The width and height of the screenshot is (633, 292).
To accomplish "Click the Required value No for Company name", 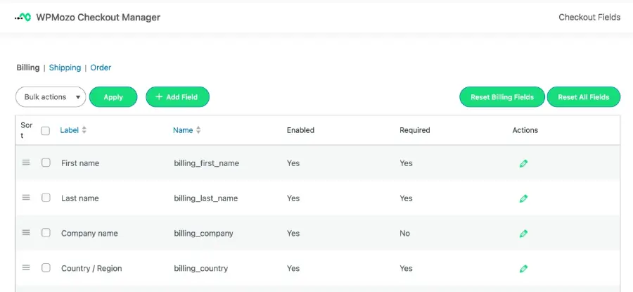I will [x=404, y=234].
